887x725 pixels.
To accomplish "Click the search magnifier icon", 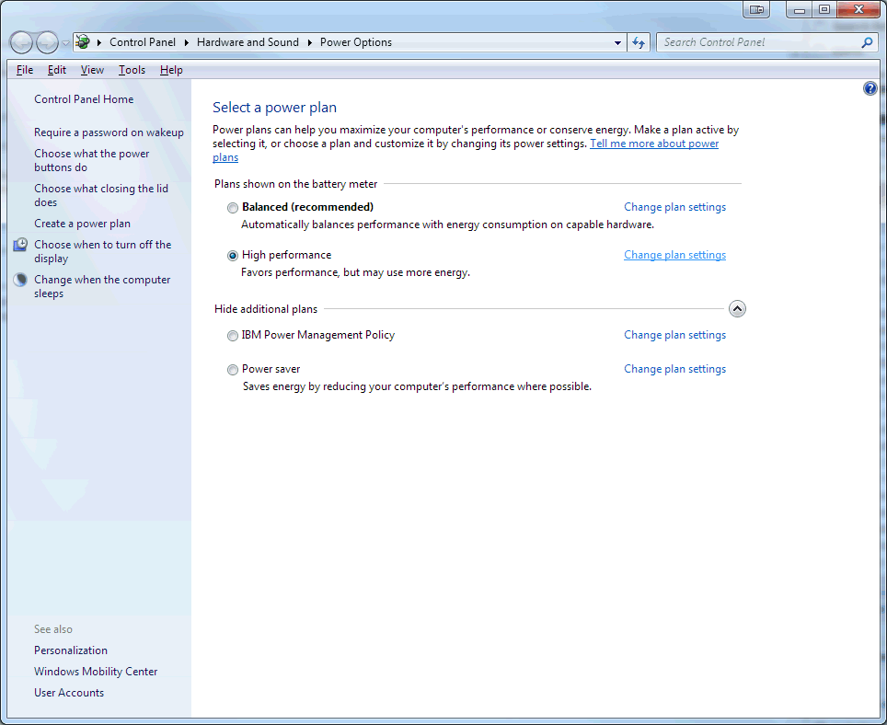I will 866,41.
